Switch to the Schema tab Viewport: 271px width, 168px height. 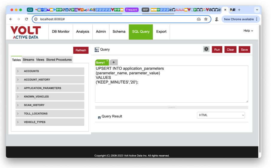pyautogui.click(x=119, y=32)
